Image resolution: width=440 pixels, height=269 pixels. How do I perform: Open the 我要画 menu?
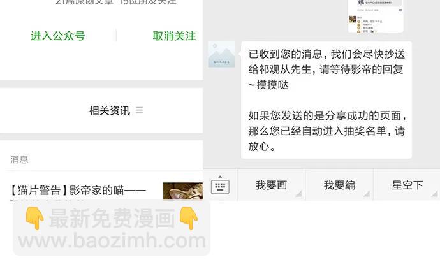point(271,185)
